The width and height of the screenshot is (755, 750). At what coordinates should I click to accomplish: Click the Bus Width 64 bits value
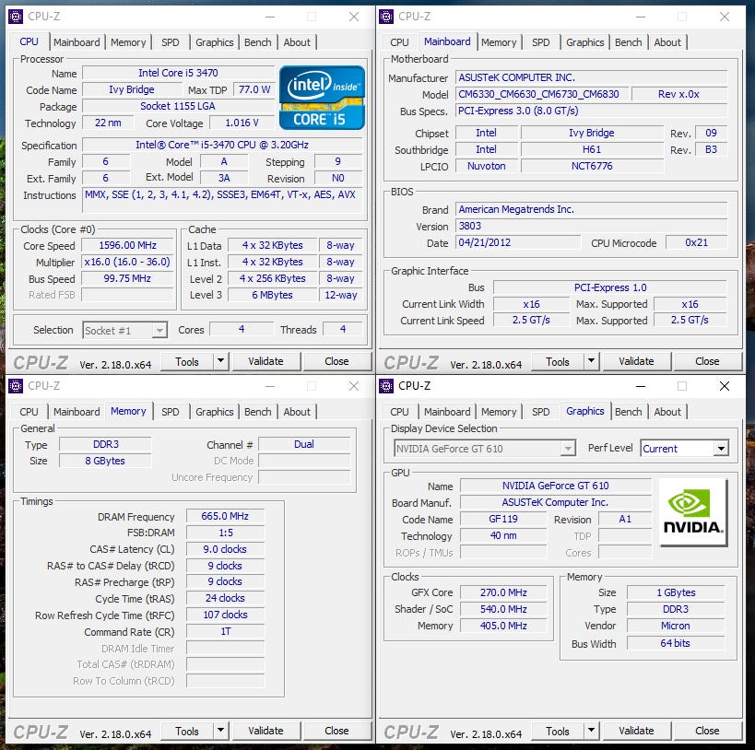[676, 643]
